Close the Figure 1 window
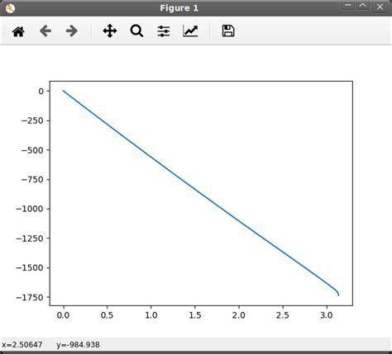Viewport: 392px width, 354px height. (380, 7)
